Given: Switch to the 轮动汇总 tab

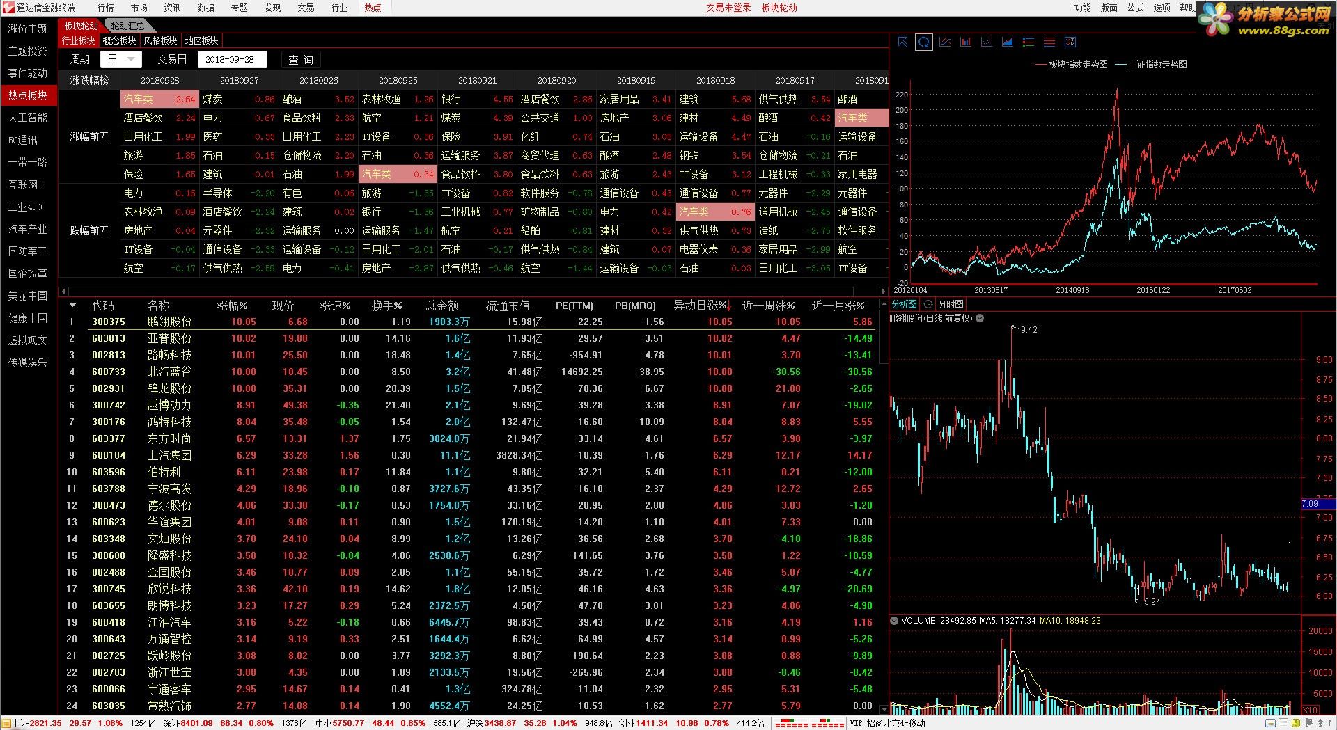Looking at the screenshot, I should 127,26.
